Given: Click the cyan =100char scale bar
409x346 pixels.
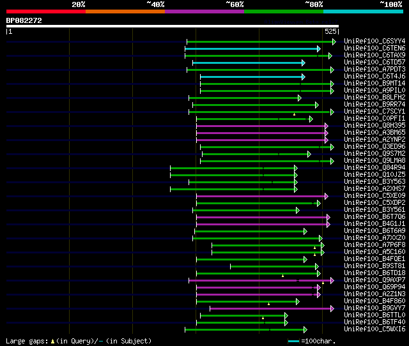Looking at the screenshot, I should coord(293,341).
